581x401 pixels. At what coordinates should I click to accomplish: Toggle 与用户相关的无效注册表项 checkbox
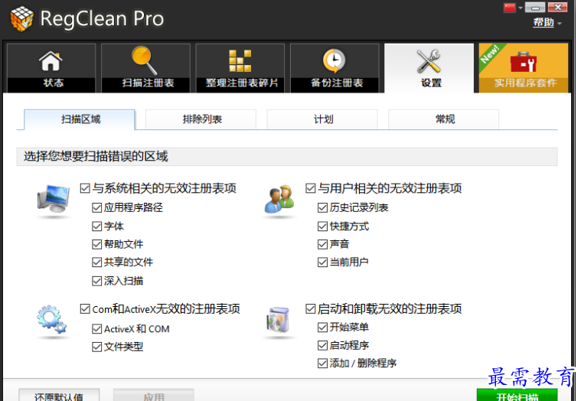311,188
